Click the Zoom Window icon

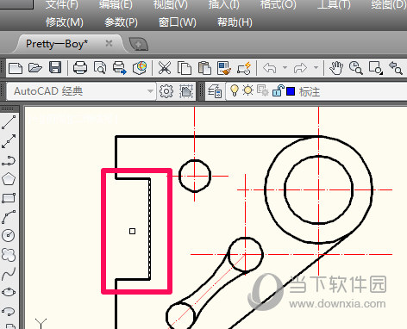point(376,68)
